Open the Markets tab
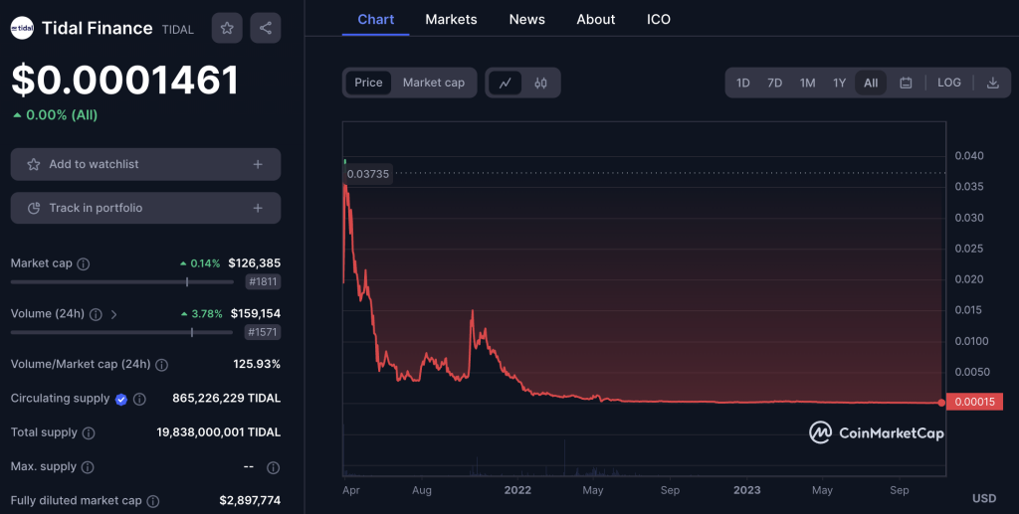The height and width of the screenshot is (514, 1019). click(451, 20)
